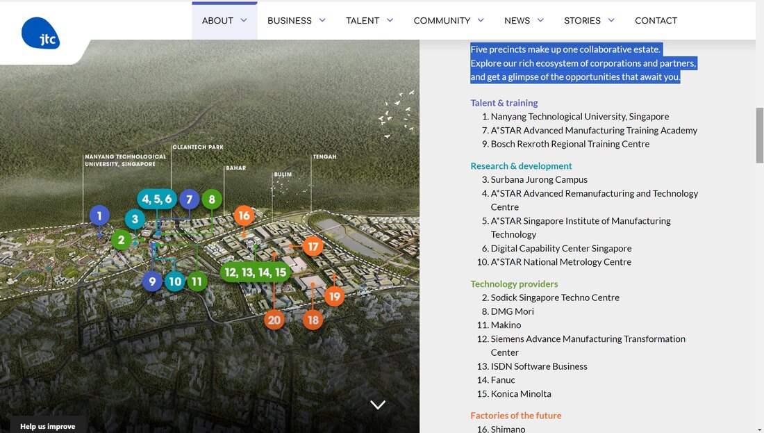Open the ABOUT menu item

tap(217, 20)
